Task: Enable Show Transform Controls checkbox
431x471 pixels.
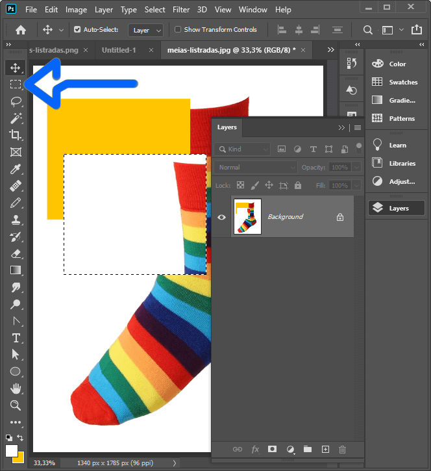Action: [178, 29]
